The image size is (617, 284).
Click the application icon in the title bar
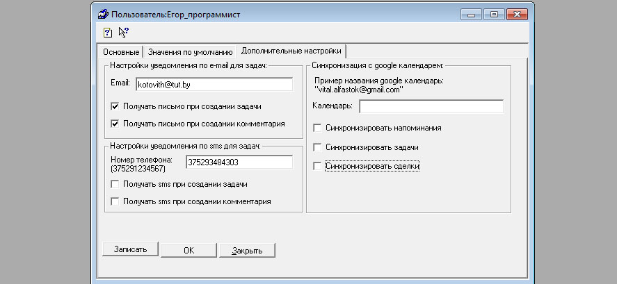(102, 13)
